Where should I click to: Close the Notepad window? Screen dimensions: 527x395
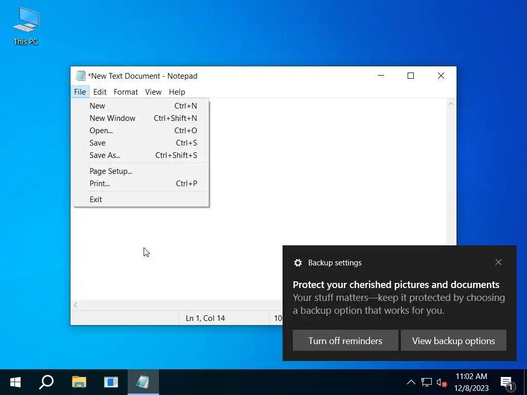441,76
